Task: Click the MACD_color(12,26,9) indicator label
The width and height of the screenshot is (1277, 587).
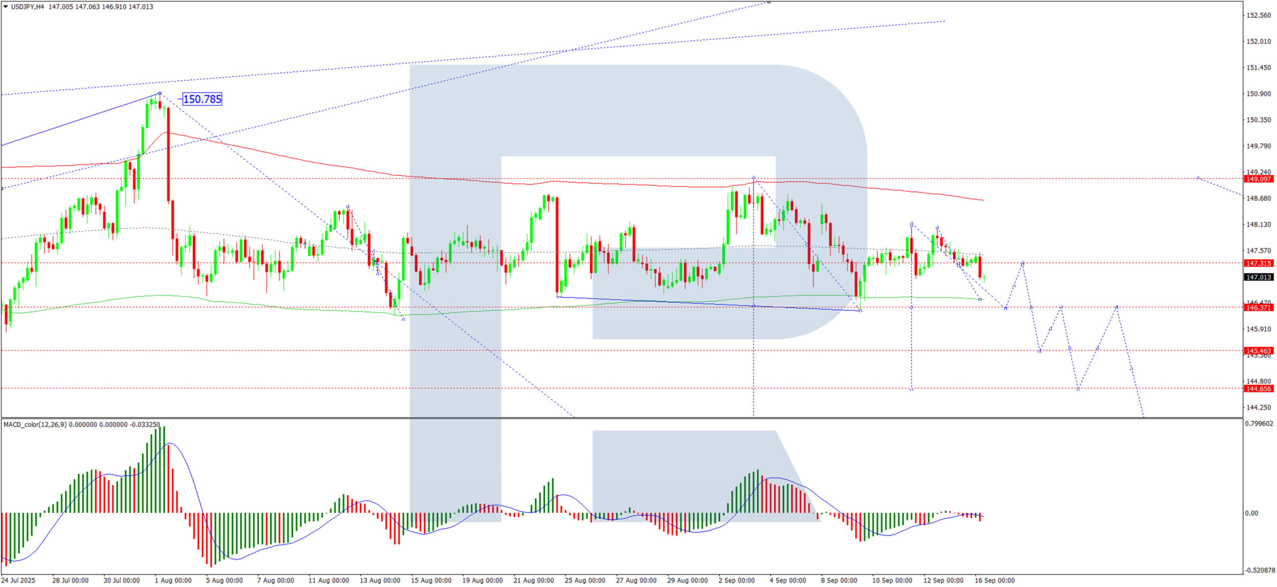Action: [x=35, y=425]
